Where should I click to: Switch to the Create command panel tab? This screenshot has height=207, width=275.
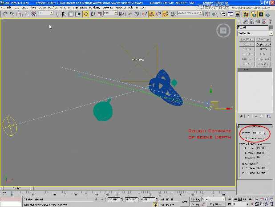click(239, 21)
